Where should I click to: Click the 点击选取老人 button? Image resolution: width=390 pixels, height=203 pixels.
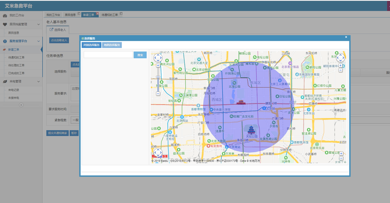[59, 41]
